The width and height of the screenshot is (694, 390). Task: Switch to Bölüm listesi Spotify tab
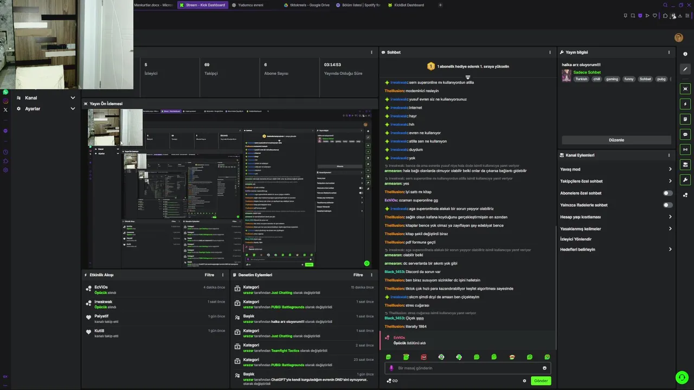358,5
